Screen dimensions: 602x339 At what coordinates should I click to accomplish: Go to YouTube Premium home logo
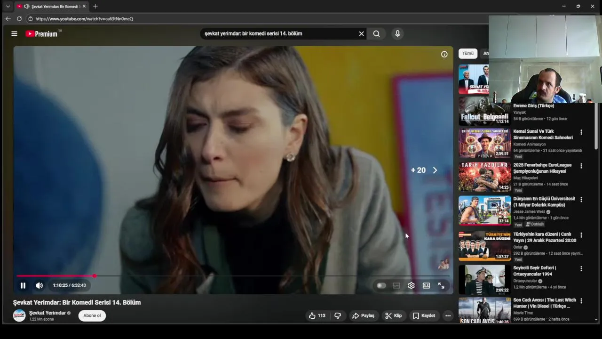(43, 33)
